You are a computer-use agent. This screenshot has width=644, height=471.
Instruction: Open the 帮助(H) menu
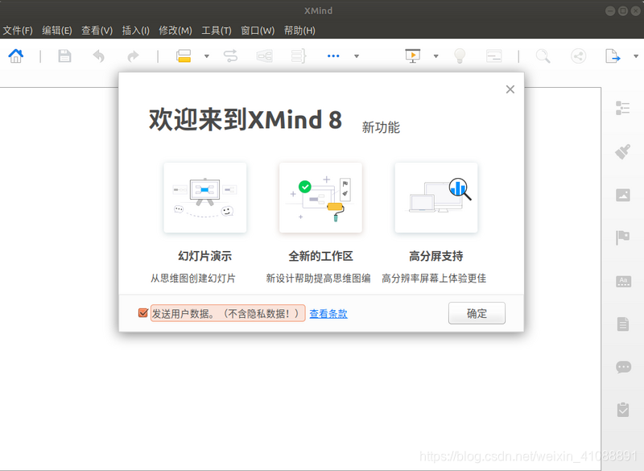coord(299,31)
